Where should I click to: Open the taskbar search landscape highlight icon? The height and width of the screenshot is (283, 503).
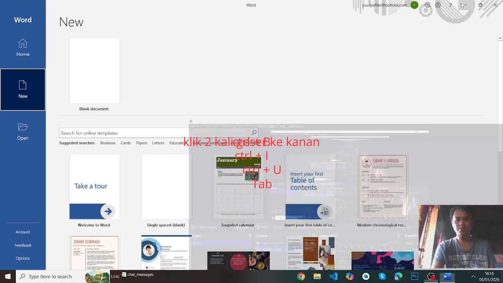[x=97, y=277]
